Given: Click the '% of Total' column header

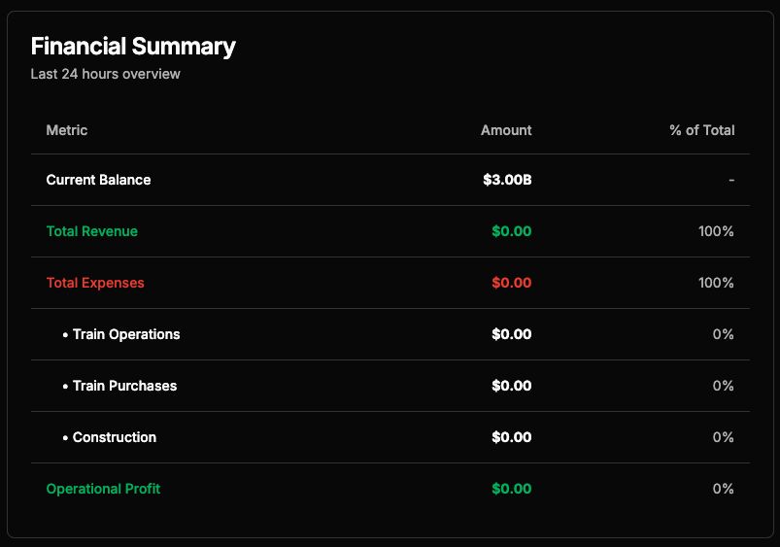Looking at the screenshot, I should (701, 129).
